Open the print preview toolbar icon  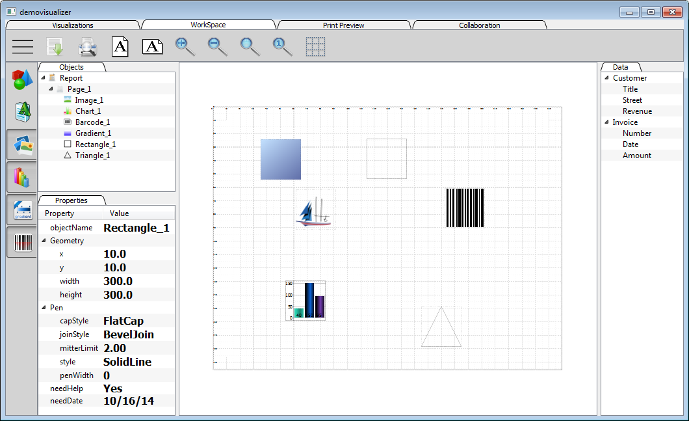pyautogui.click(x=88, y=46)
